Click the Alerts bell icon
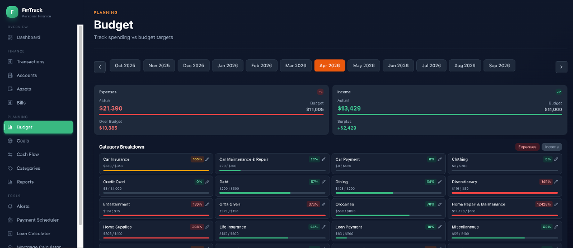This screenshot has width=573, height=248. point(10,206)
